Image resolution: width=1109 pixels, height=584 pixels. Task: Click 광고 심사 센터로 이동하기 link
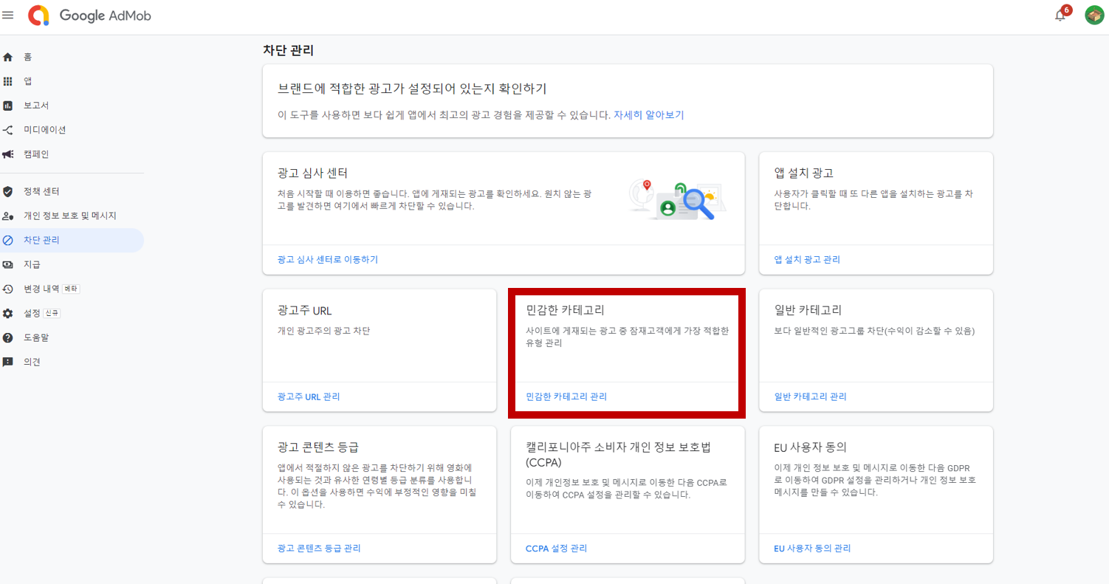coord(328,260)
